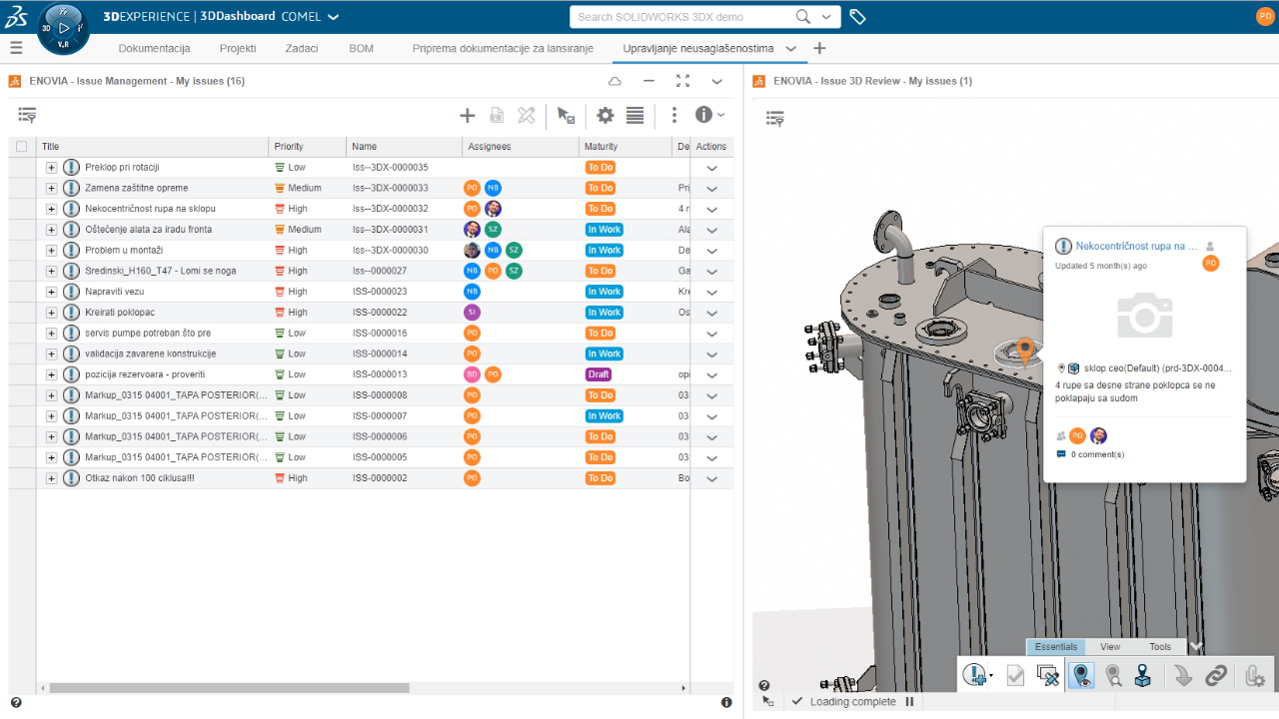Open the gear settings in Issue Management toolbar
This screenshot has height=719, width=1279.
[x=605, y=116]
